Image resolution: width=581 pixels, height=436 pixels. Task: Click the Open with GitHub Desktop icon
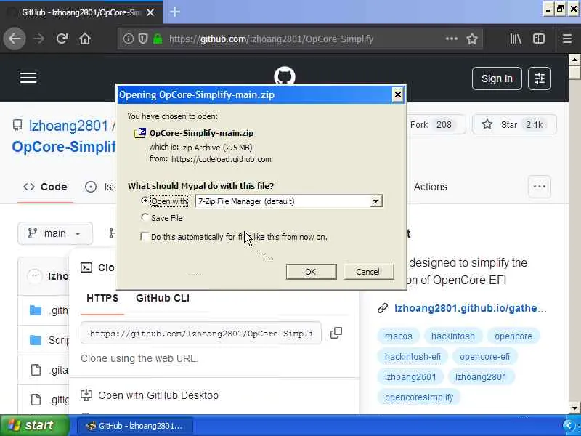coord(86,395)
